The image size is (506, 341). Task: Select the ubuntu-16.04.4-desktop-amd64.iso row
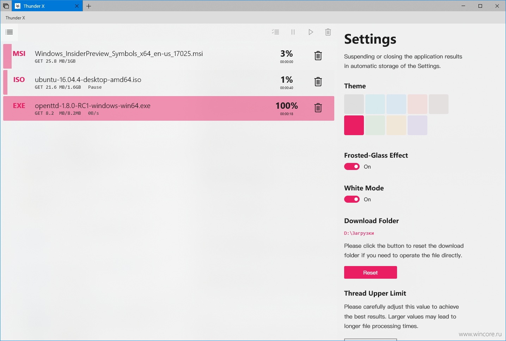169,82
